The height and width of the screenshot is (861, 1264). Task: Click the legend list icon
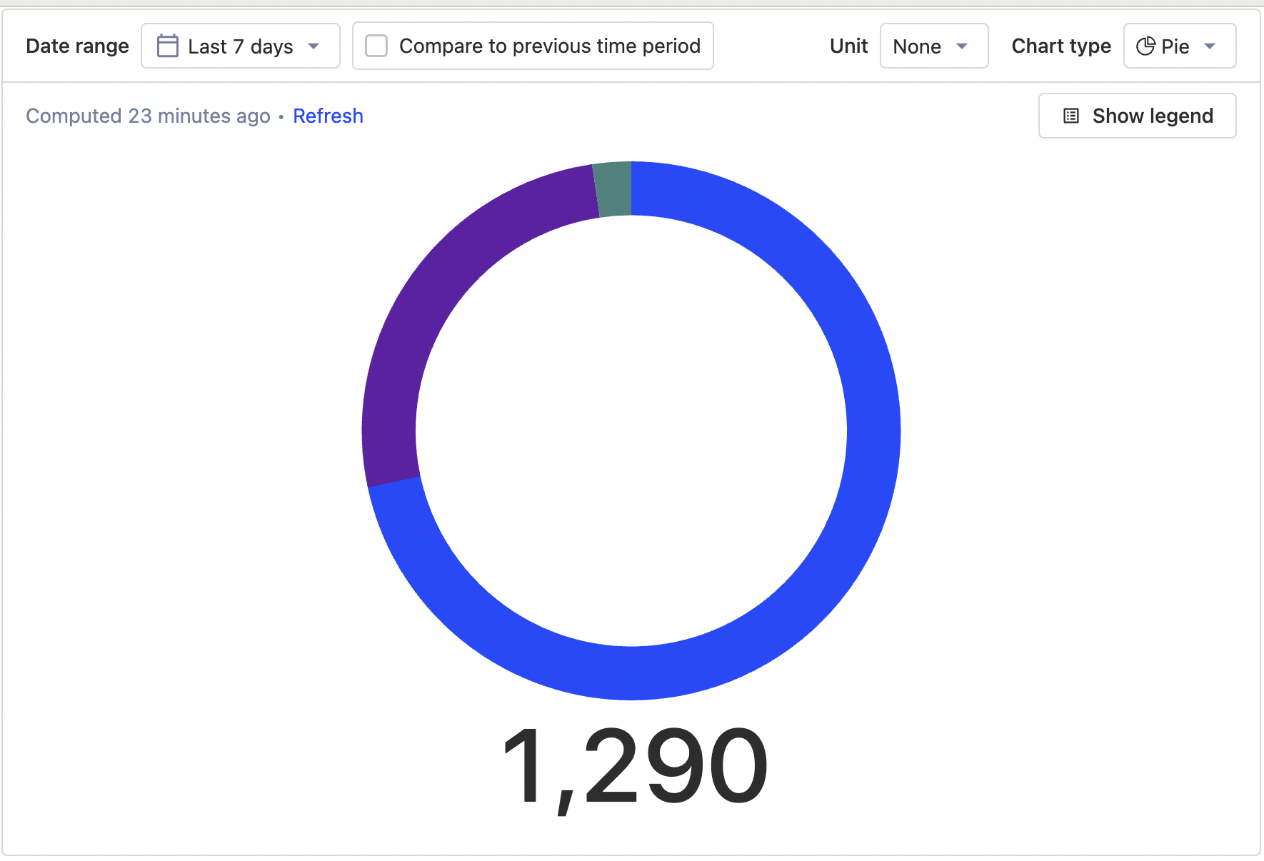pyautogui.click(x=1071, y=116)
